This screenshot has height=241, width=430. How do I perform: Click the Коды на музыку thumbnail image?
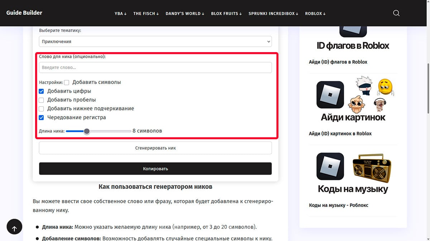(x=353, y=173)
